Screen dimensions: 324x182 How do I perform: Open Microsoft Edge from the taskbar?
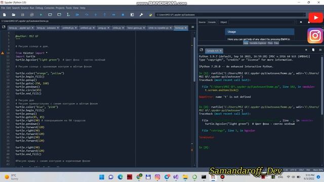pyautogui.click(x=120, y=177)
